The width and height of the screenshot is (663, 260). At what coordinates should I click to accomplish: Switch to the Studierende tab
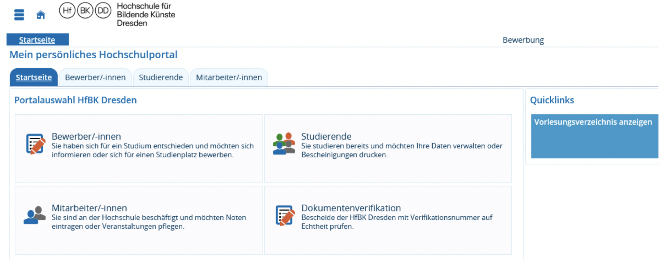point(161,77)
